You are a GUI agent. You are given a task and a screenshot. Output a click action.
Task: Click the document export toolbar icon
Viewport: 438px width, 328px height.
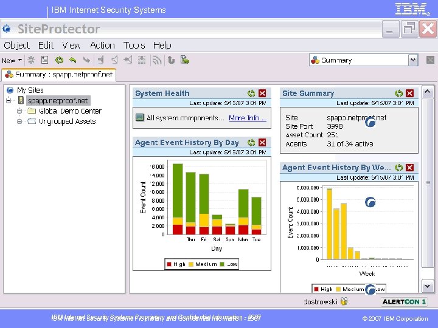185,60
